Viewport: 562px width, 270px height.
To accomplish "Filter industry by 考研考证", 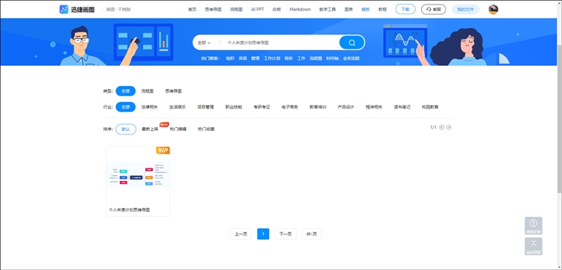I will [x=262, y=107].
